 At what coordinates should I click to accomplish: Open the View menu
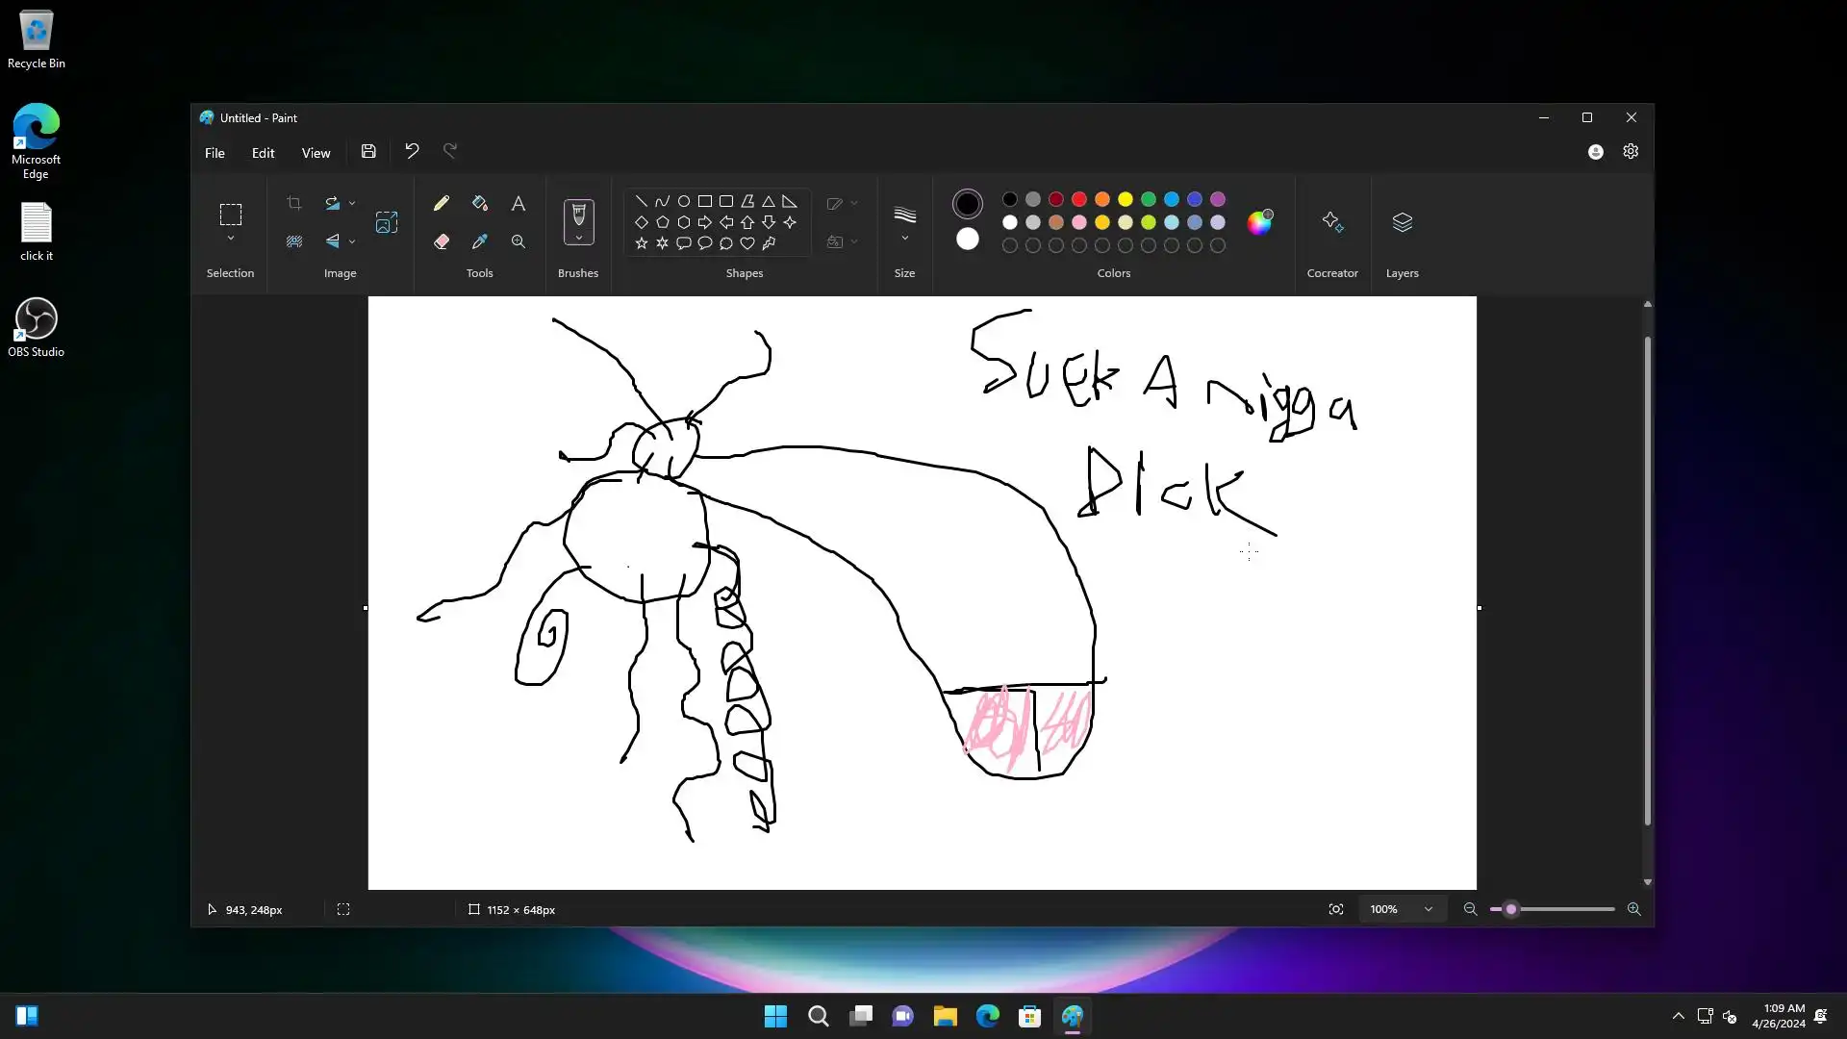(316, 152)
